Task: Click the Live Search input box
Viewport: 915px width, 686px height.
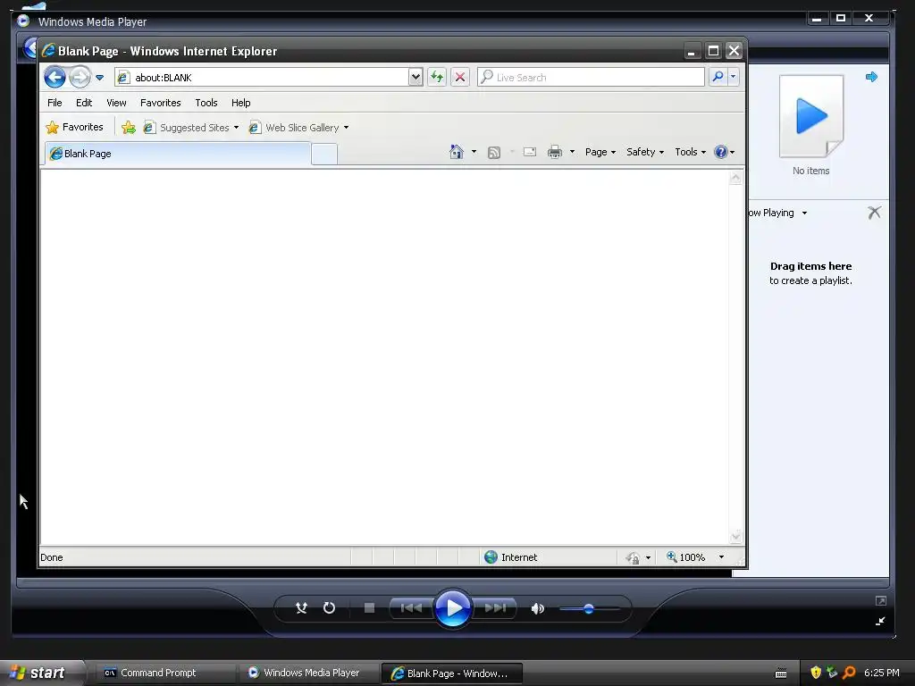Action: point(591,77)
